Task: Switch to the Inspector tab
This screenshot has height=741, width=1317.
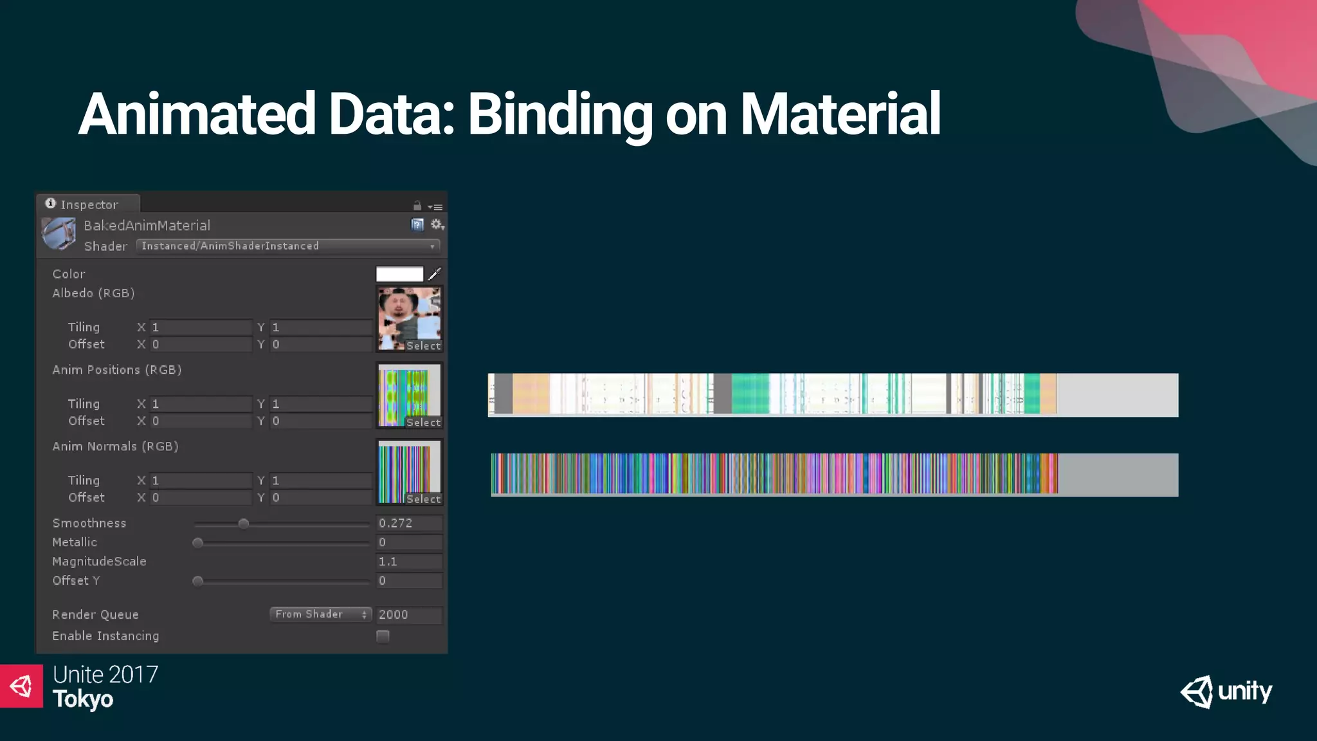Action: (x=88, y=204)
